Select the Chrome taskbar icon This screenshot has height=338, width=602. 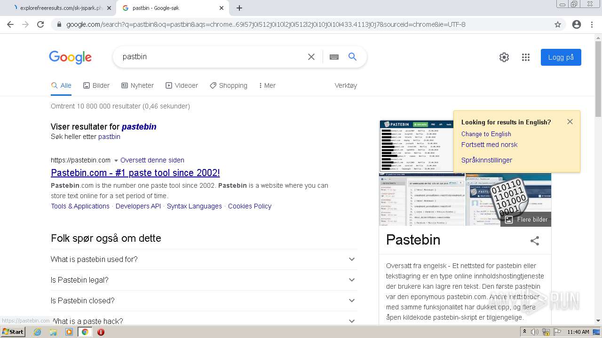coord(85,332)
